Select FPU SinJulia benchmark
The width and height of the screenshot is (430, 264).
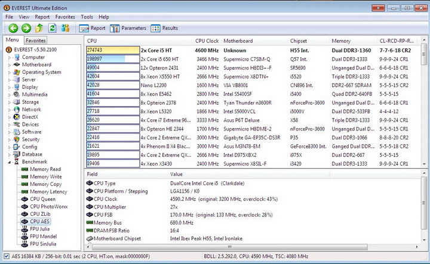[43, 244]
